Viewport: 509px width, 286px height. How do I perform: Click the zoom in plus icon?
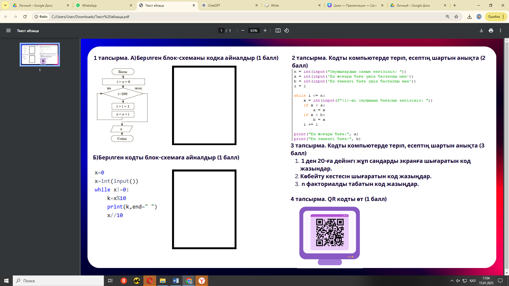tap(265, 30)
